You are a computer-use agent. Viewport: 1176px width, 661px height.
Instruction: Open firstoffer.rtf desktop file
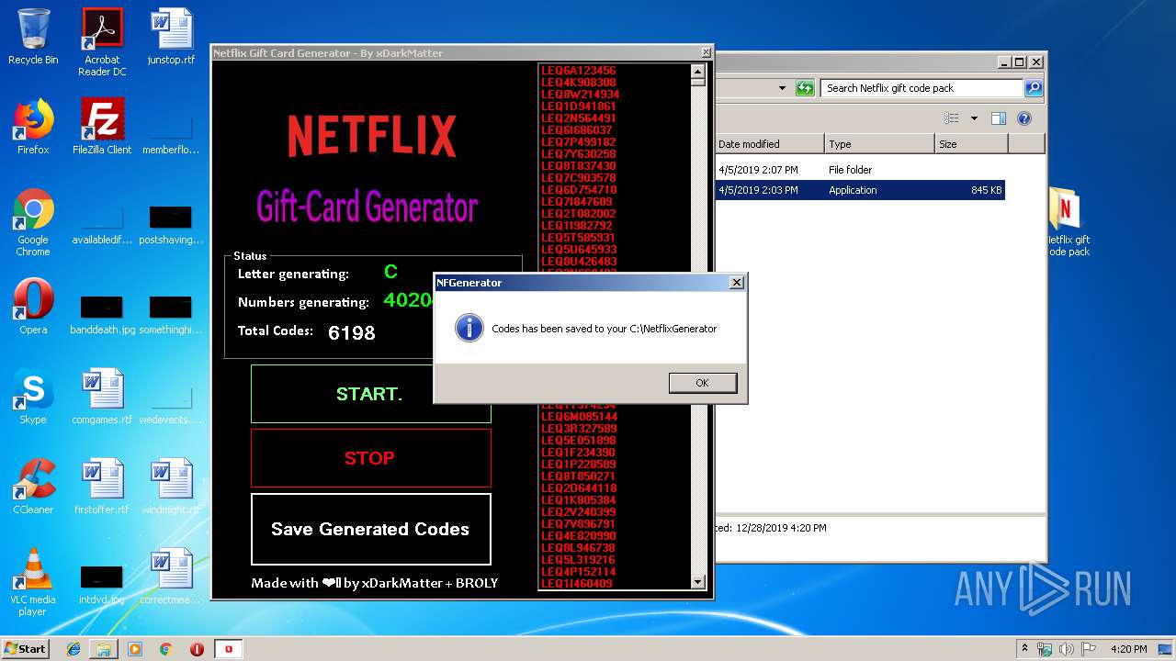[x=102, y=487]
